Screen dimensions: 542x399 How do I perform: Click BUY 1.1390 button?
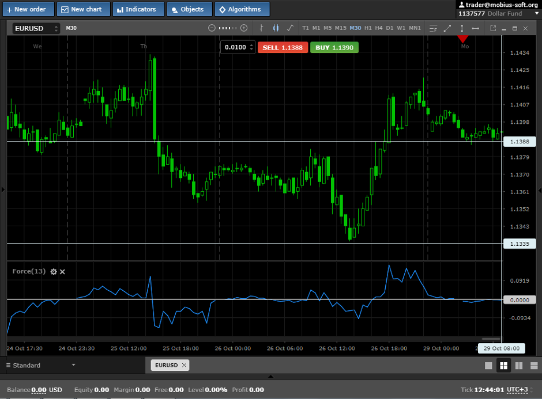coord(334,48)
